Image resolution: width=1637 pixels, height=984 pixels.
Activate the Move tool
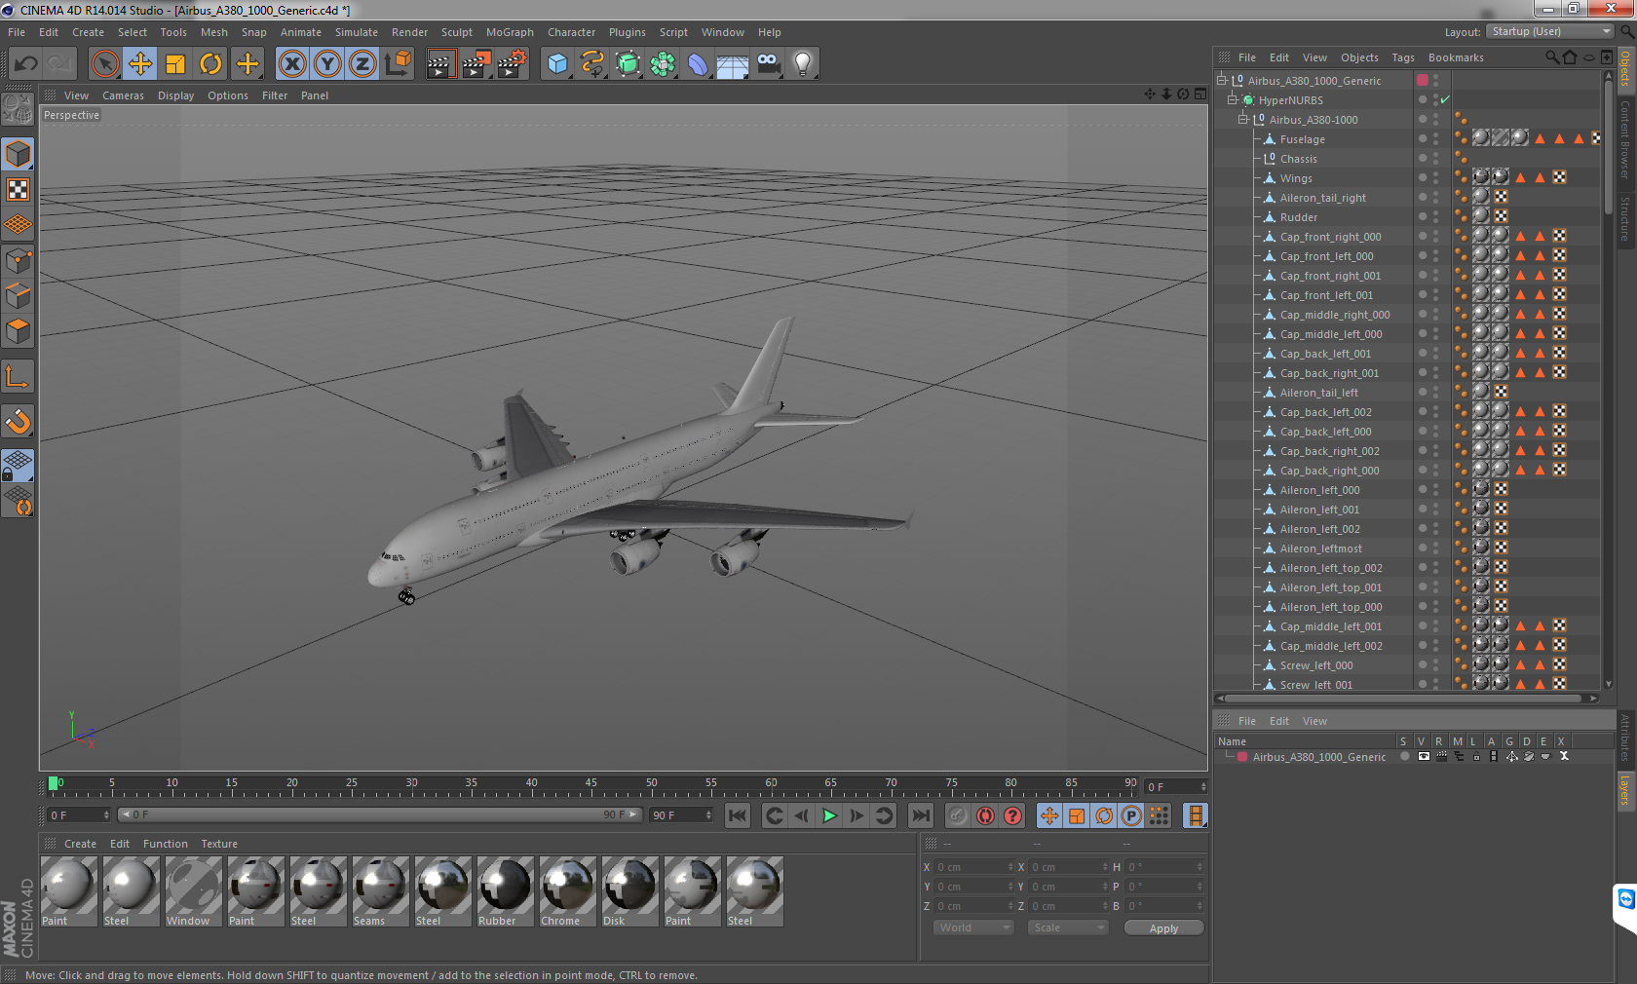[140, 64]
